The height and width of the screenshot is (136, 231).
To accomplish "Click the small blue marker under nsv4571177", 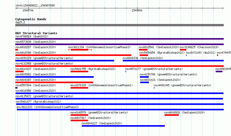I will 126,71.
